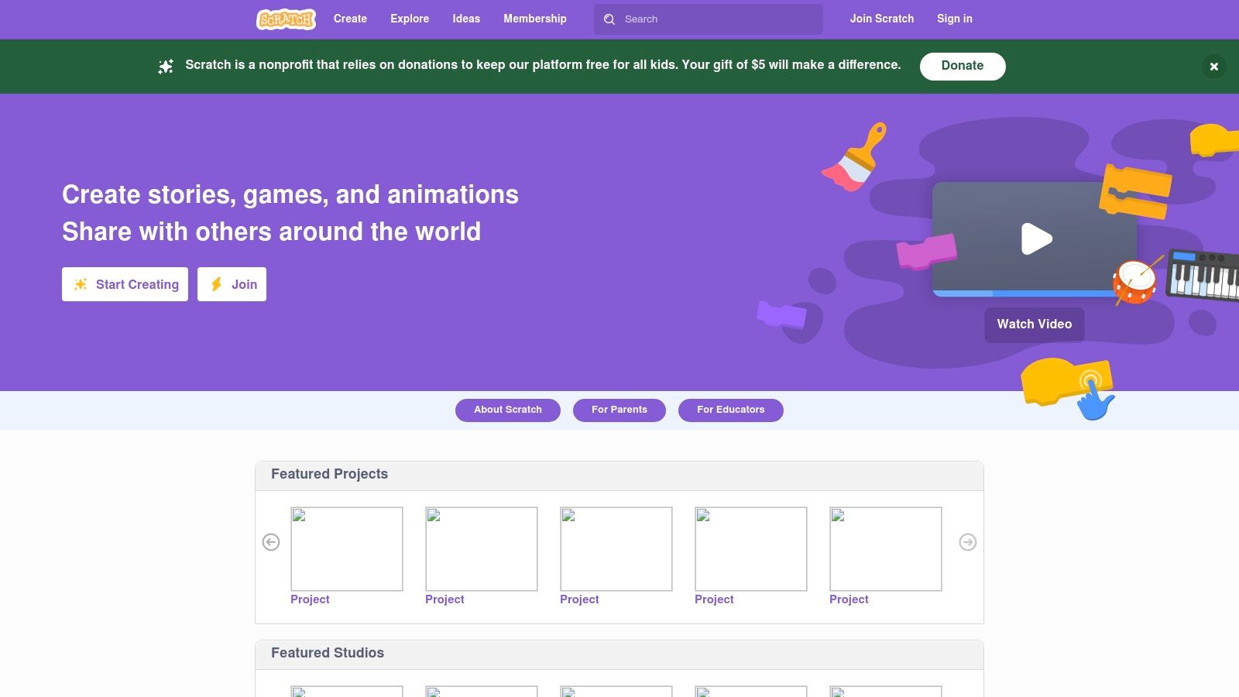Open the first Featured Project thumbnail

[346, 548]
